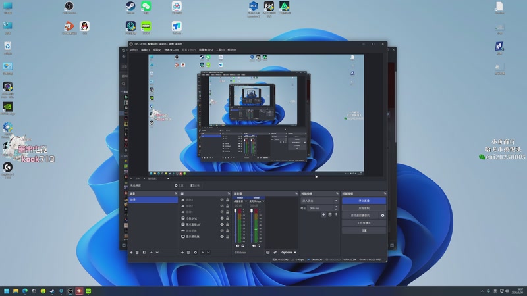The height and width of the screenshot is (296, 527).
Task: Remove the selected source with trash icon
Action: 188,252
